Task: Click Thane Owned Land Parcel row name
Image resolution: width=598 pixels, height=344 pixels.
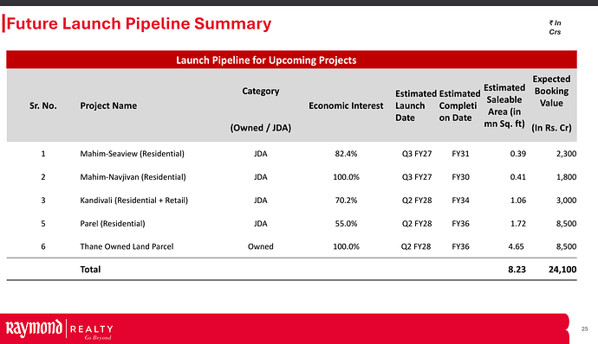Action: 127,246
